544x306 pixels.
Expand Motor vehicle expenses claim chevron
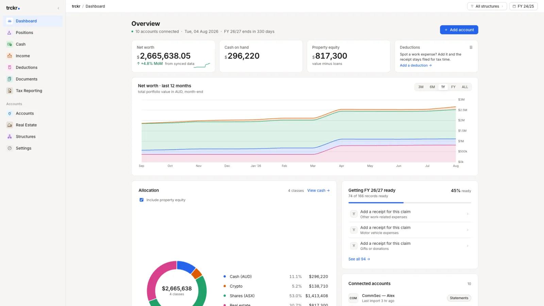[x=468, y=230]
